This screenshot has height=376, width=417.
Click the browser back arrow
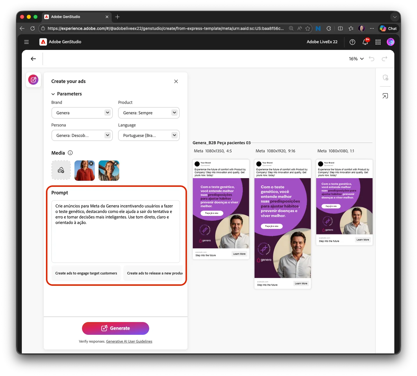[x=22, y=28]
